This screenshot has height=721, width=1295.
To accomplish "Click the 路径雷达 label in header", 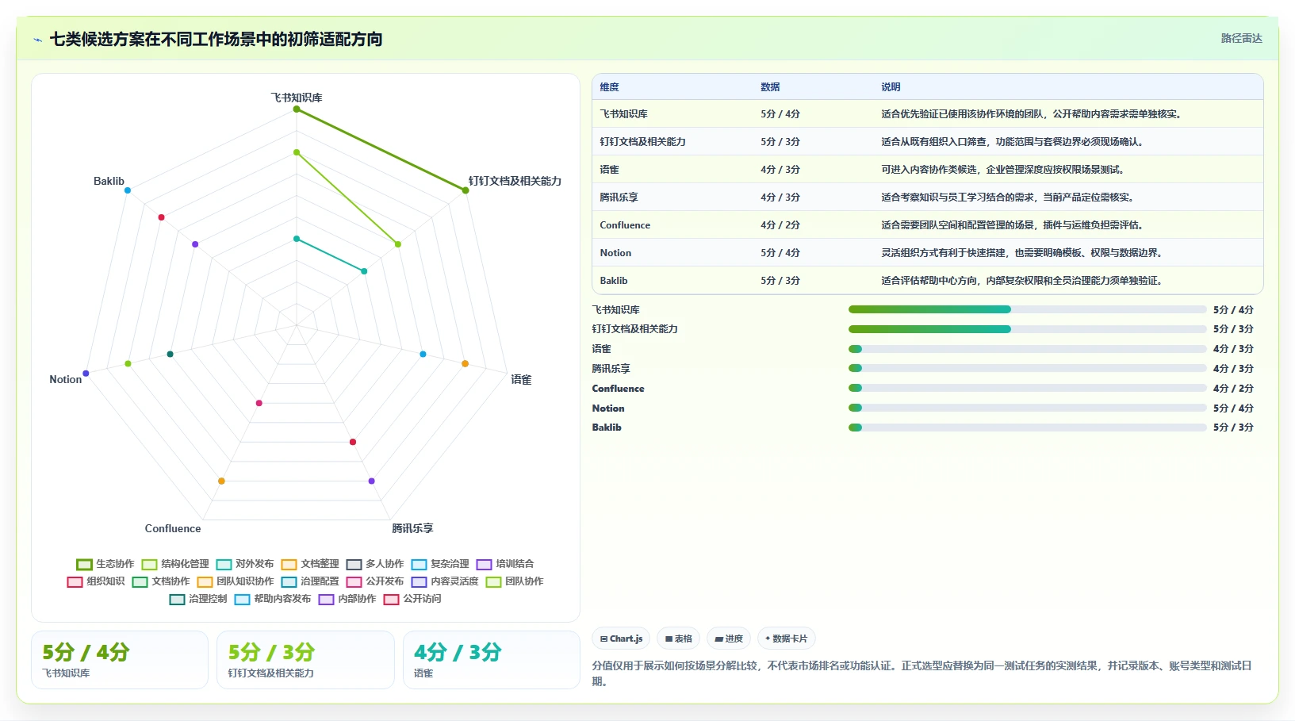I will tap(1241, 38).
